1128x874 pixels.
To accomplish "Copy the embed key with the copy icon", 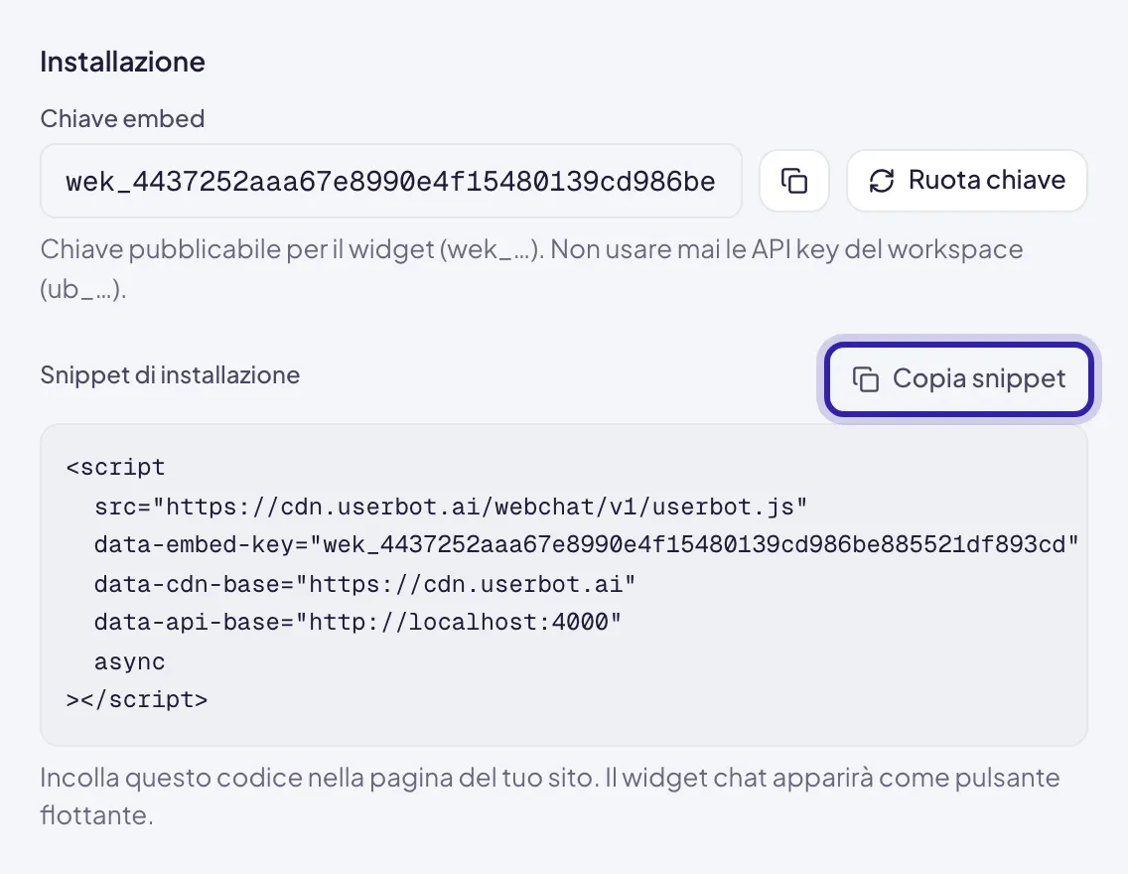I will tap(794, 181).
